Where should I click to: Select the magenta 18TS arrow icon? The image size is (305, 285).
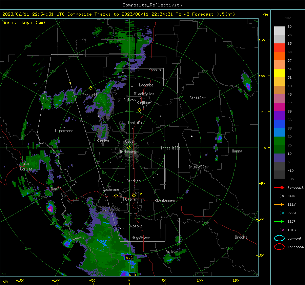tap(279, 230)
